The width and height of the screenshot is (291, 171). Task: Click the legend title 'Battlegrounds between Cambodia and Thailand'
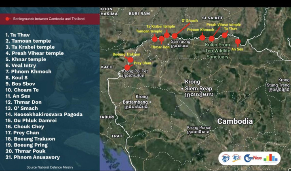[49, 19]
